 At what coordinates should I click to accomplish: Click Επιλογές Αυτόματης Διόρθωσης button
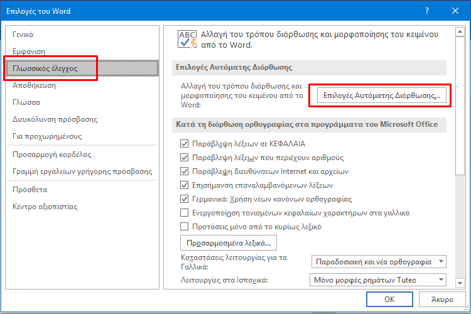[x=381, y=95]
